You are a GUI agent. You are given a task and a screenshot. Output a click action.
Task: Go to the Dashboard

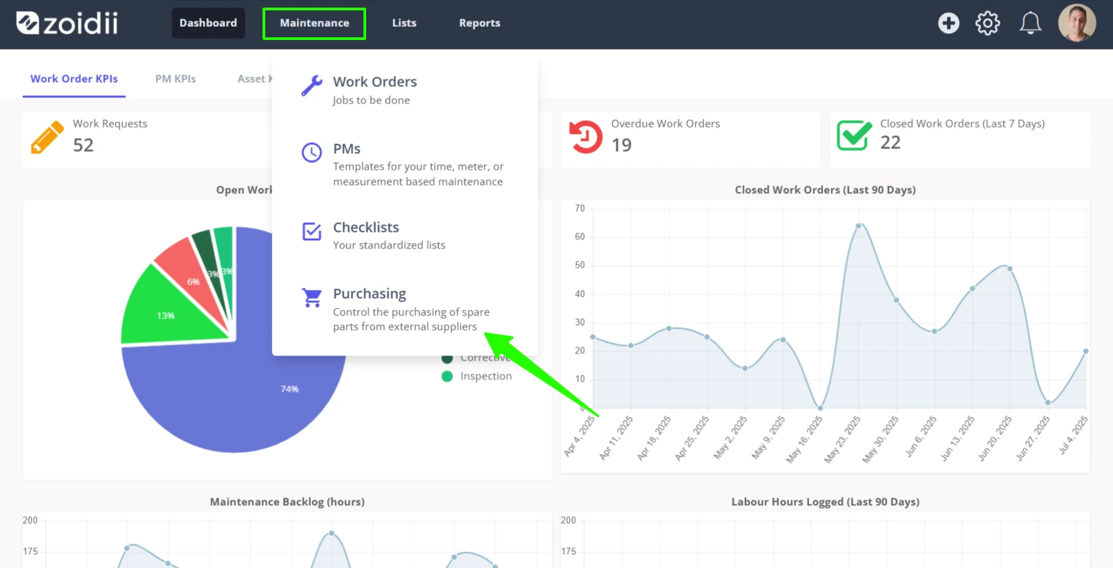tap(208, 23)
